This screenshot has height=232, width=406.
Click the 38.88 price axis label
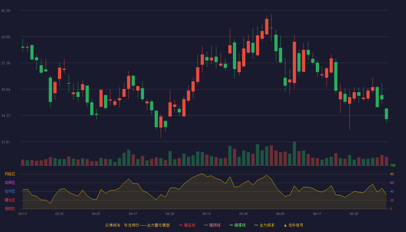(x=6, y=37)
